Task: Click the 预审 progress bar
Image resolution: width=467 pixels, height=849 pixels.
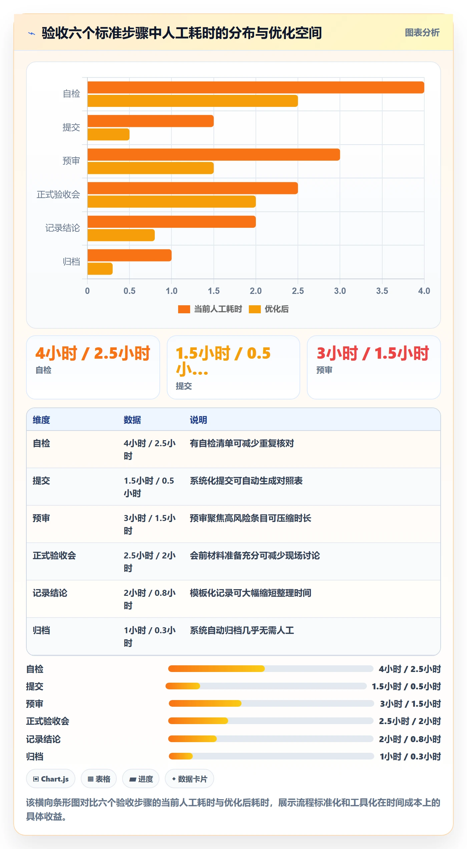Action: tap(271, 703)
